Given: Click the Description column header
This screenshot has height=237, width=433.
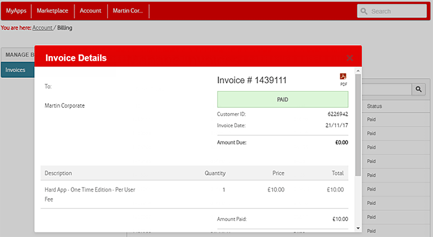Looking at the screenshot, I should (58, 173).
